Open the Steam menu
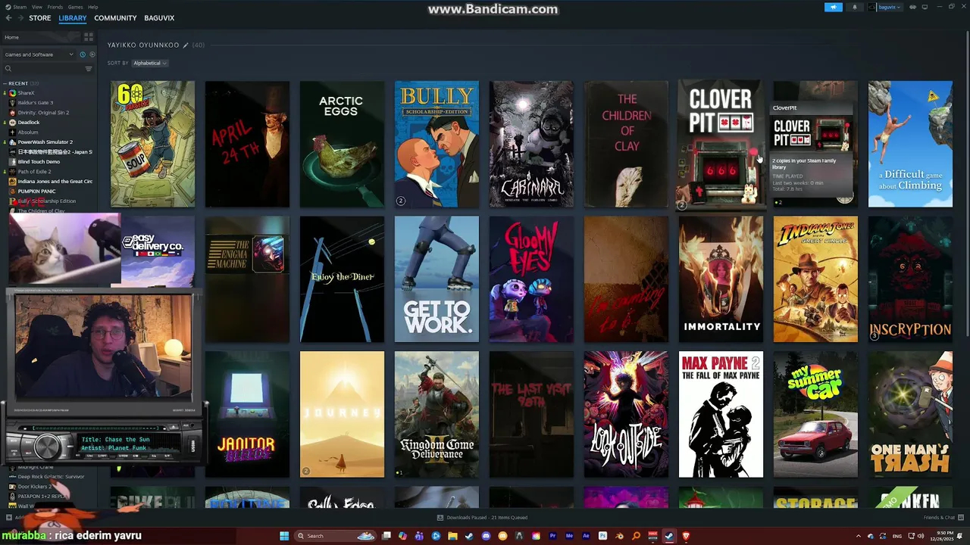Image resolution: width=970 pixels, height=545 pixels. (18, 7)
